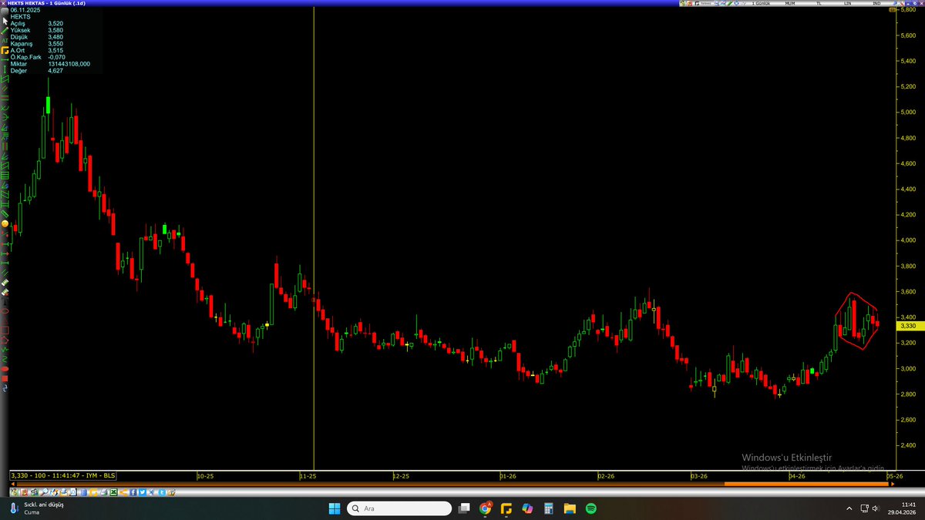Open the LIN scale selector

(847, 4)
